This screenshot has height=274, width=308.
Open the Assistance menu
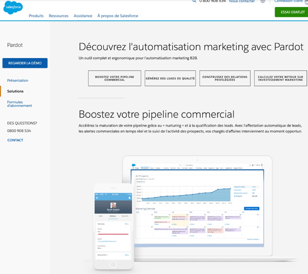tap(83, 16)
